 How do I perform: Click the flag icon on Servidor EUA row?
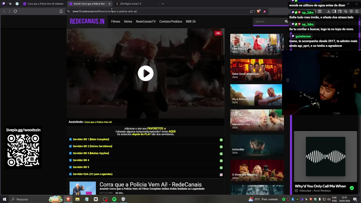[221, 175]
